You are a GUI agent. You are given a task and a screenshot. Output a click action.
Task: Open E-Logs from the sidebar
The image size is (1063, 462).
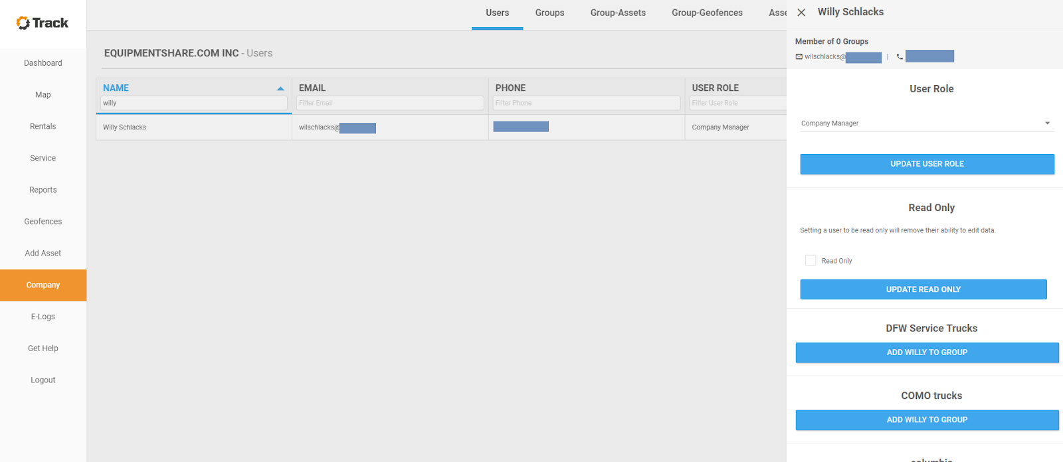(43, 317)
